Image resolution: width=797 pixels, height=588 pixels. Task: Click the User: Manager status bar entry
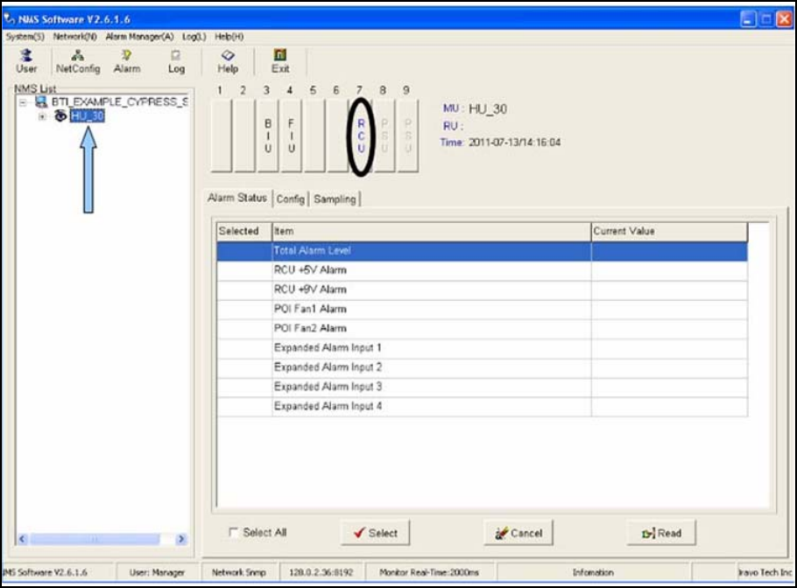pyautogui.click(x=157, y=572)
